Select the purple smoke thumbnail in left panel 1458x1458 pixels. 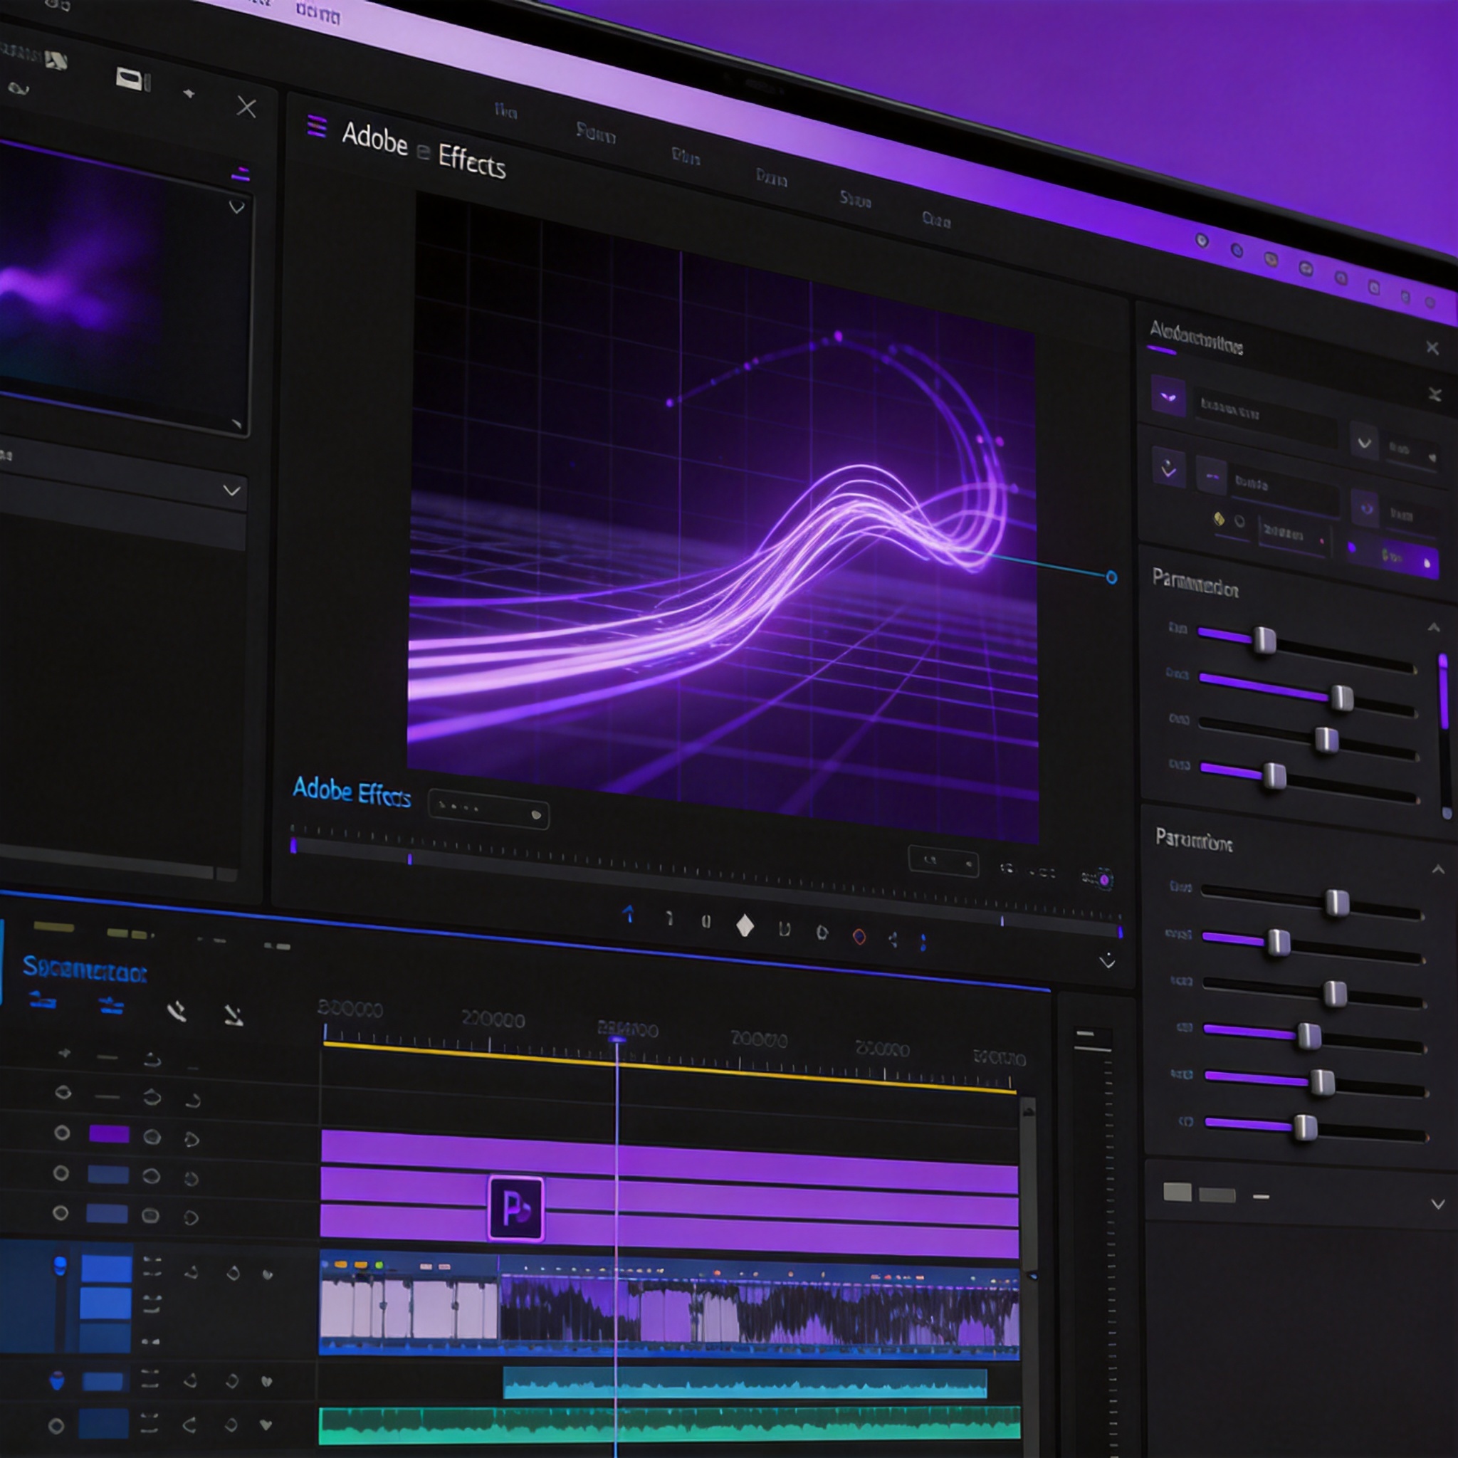pos(124,287)
